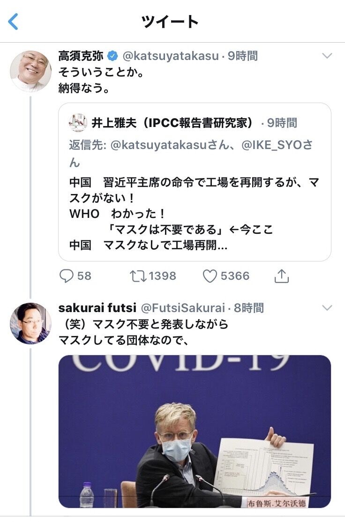
Task: Open the quoted tweet by 井上雅夫
Action: pyautogui.click(x=195, y=182)
